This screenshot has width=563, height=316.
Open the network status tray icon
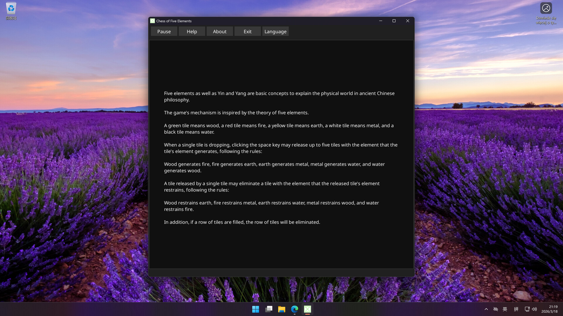tap(527, 309)
